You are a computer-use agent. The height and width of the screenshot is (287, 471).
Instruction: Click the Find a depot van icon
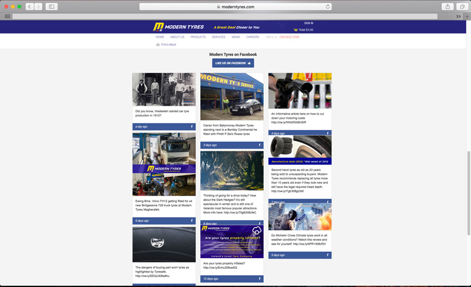(x=158, y=45)
